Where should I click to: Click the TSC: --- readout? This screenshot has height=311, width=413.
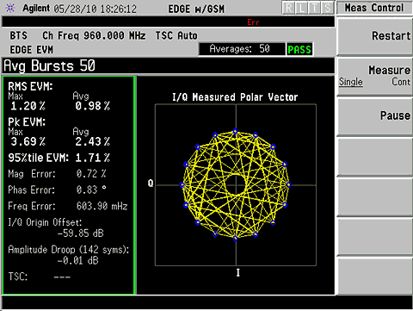[x=40, y=277]
